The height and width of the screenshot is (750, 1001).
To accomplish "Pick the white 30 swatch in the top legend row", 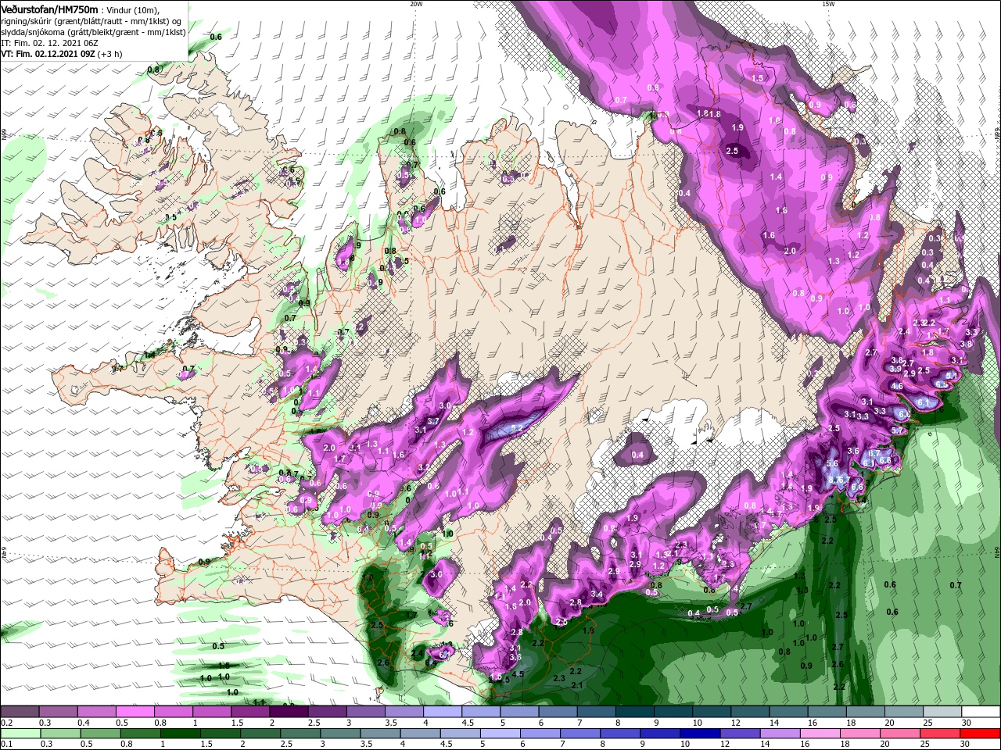I will [x=981, y=712].
